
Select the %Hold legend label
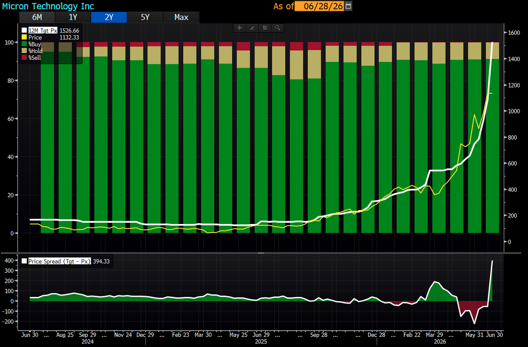[x=36, y=51]
